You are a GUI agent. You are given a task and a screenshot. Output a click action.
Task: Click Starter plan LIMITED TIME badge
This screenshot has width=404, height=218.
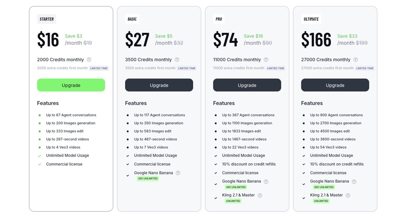click(99, 68)
